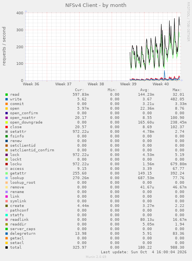Click the yellow swatch next to open

click(7, 108)
